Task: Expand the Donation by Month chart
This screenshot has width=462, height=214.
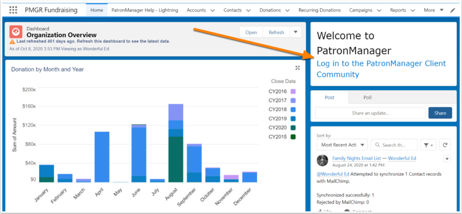Action: (297, 68)
